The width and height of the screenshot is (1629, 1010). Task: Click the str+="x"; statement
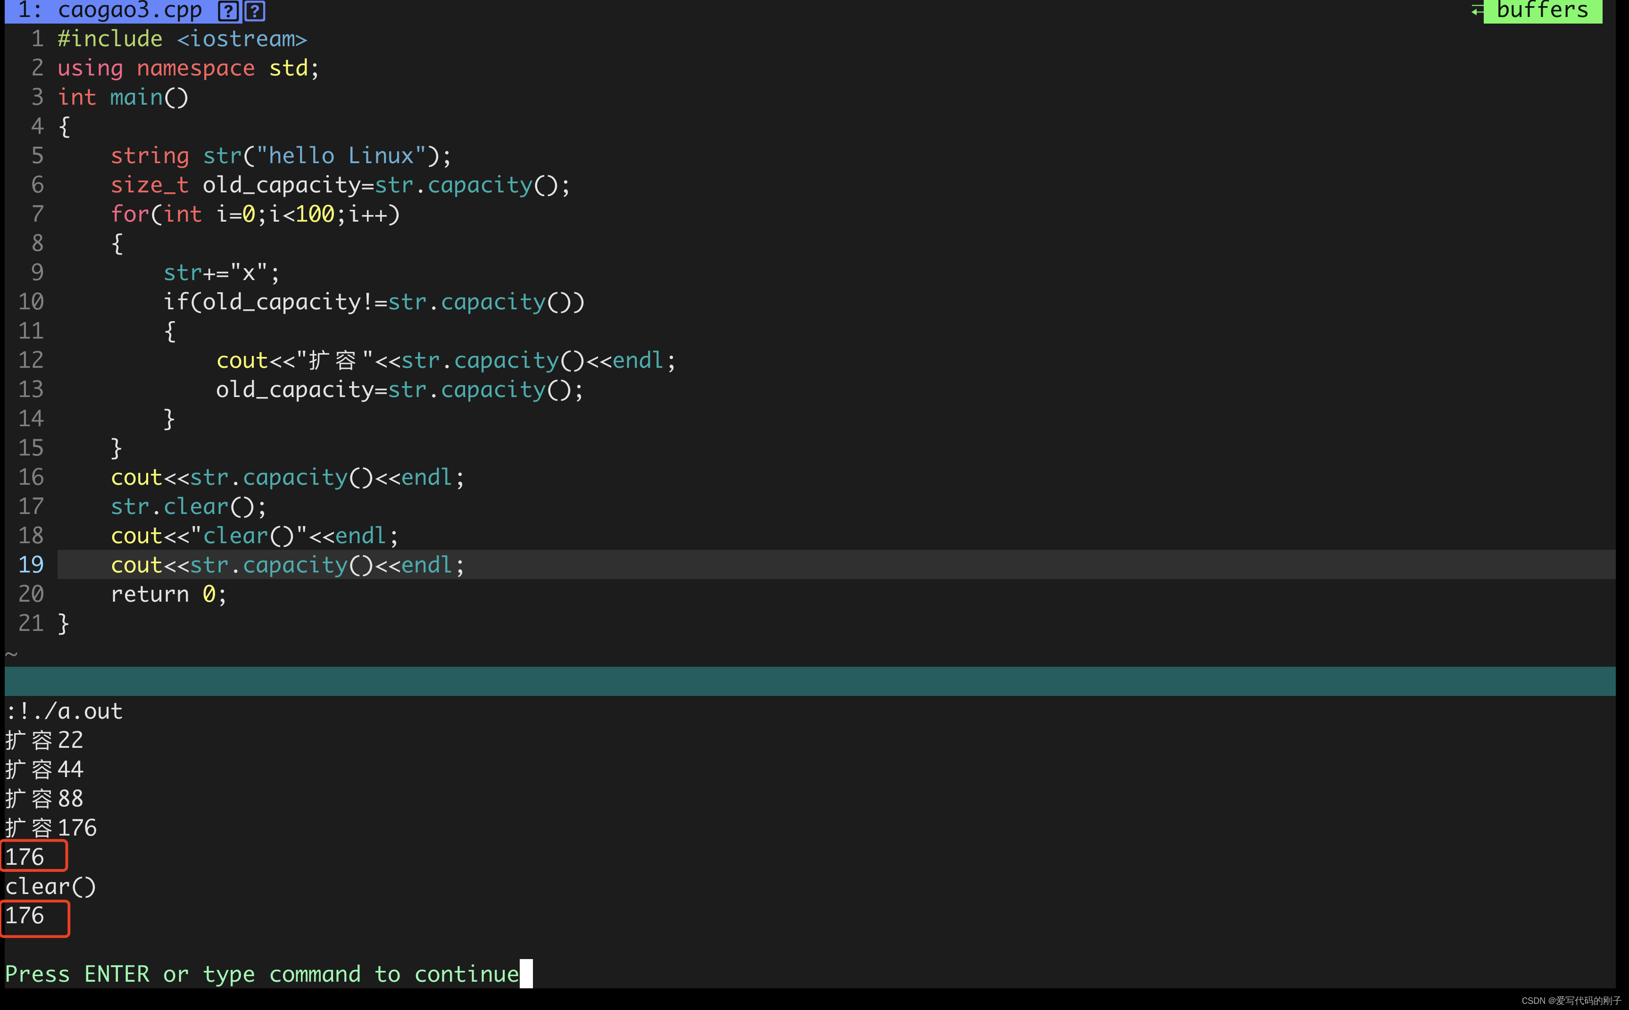click(221, 273)
